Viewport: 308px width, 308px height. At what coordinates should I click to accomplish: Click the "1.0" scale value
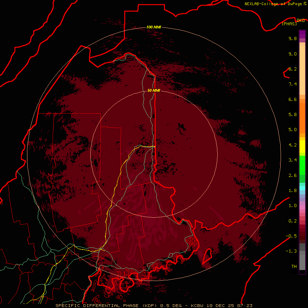click(x=293, y=206)
